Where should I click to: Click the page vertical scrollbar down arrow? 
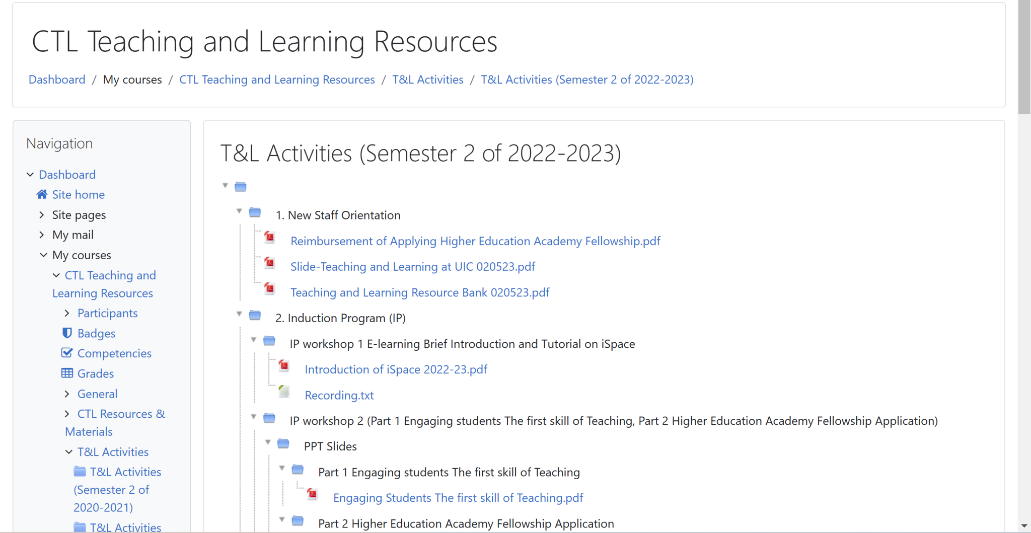tap(1024, 526)
